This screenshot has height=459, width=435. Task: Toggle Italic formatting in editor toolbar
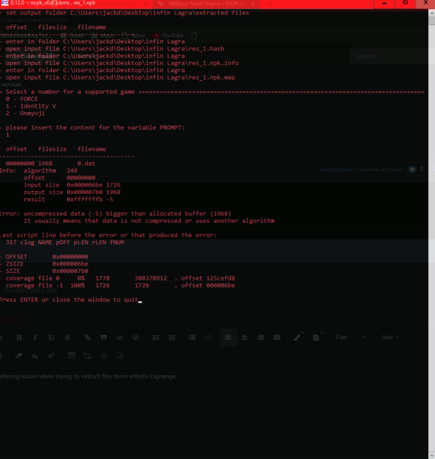click(35, 337)
